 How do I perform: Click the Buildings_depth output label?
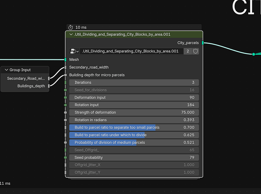point(31,86)
